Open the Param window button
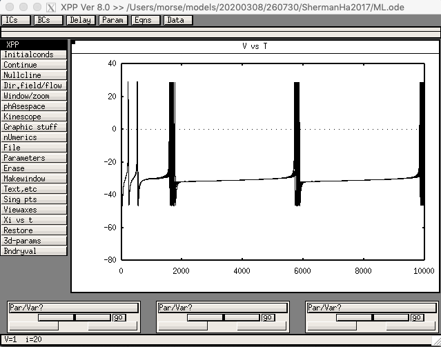The image size is (441, 347). coord(113,20)
